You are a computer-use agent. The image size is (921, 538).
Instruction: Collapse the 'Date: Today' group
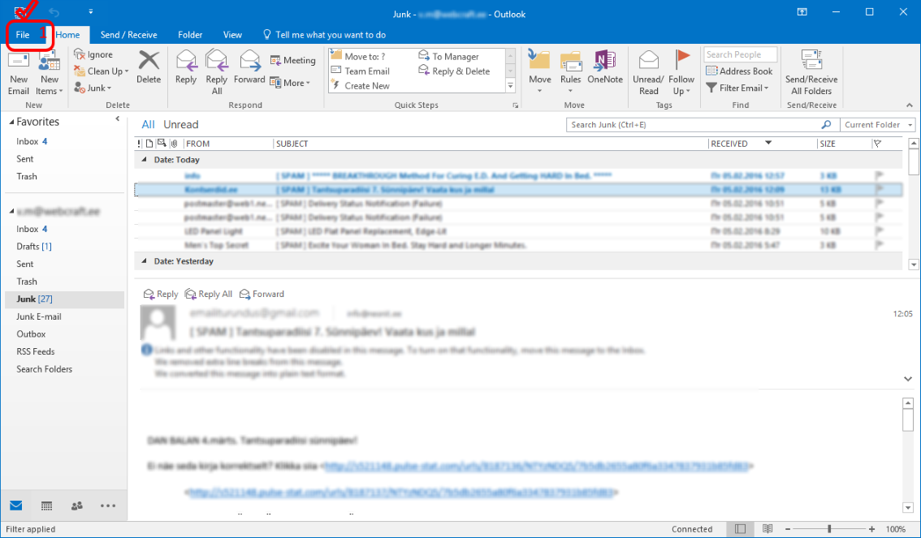[145, 160]
